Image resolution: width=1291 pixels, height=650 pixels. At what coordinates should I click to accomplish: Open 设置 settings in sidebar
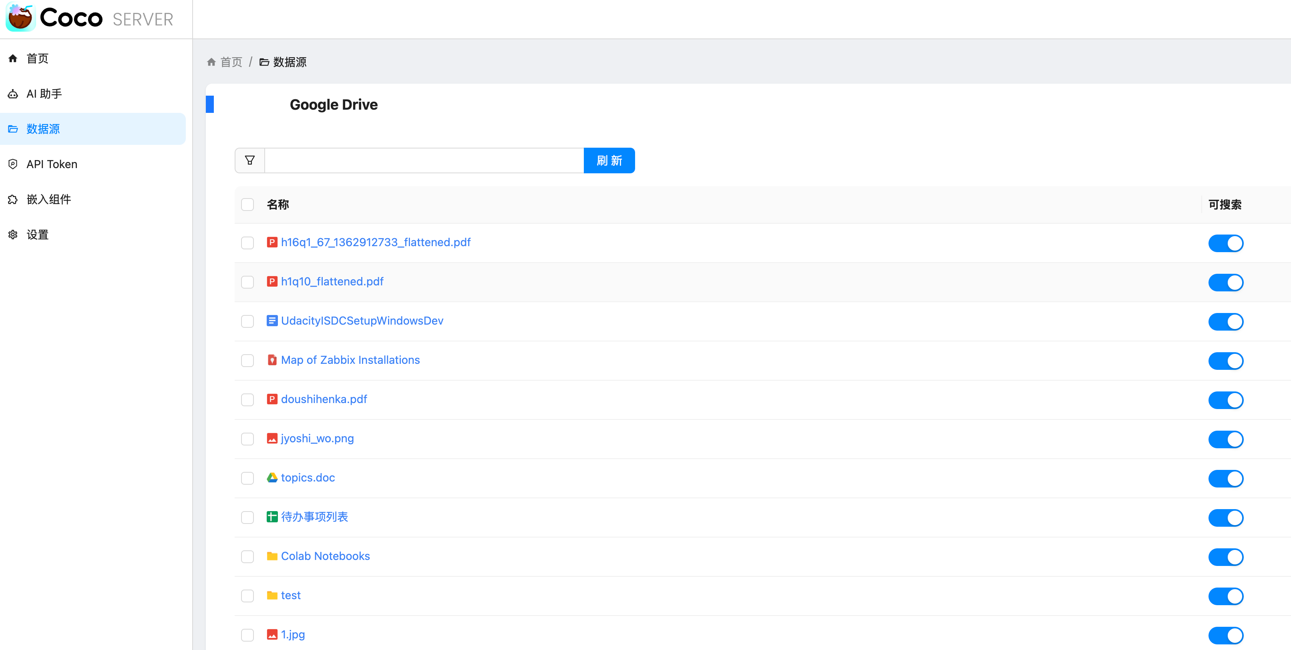[38, 235]
